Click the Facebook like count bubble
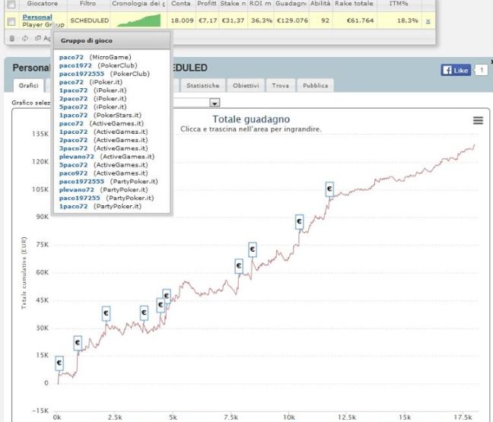 482,70
